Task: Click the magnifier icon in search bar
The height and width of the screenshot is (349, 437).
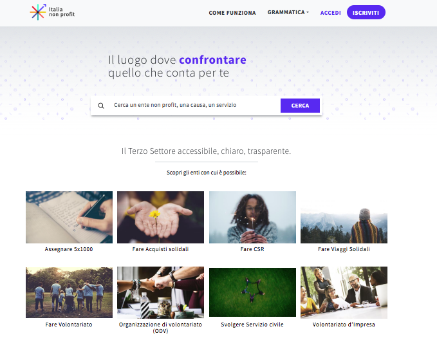Action: [101, 106]
